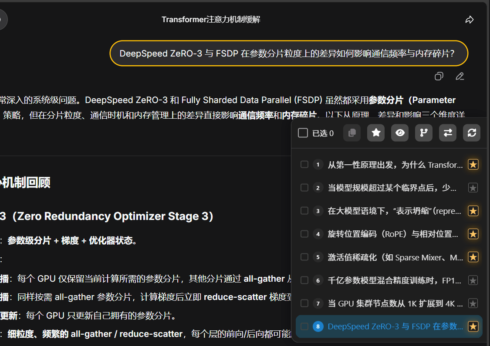Screen dimensions: 490x346
Task: Edit the question using pencil icon
Action: 460,77
